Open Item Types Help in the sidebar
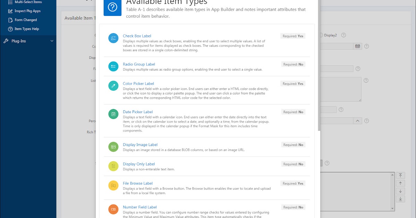This screenshot has width=416, height=218. 27,29
